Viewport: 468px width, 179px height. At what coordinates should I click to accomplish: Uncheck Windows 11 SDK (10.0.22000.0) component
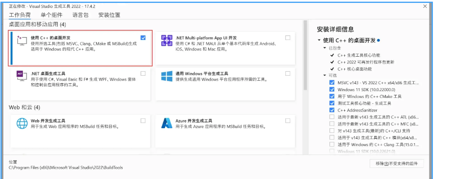pyautogui.click(x=332, y=89)
